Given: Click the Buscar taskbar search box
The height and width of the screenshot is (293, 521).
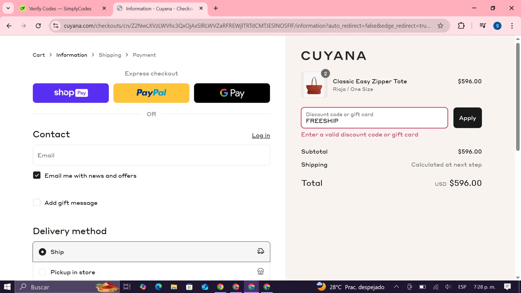Looking at the screenshot, I should [x=67, y=287].
